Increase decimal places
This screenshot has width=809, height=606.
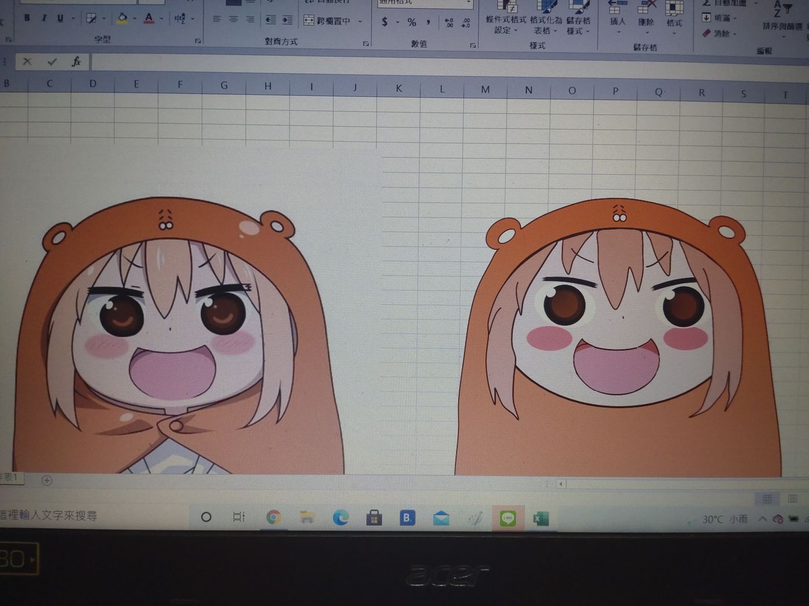click(449, 23)
